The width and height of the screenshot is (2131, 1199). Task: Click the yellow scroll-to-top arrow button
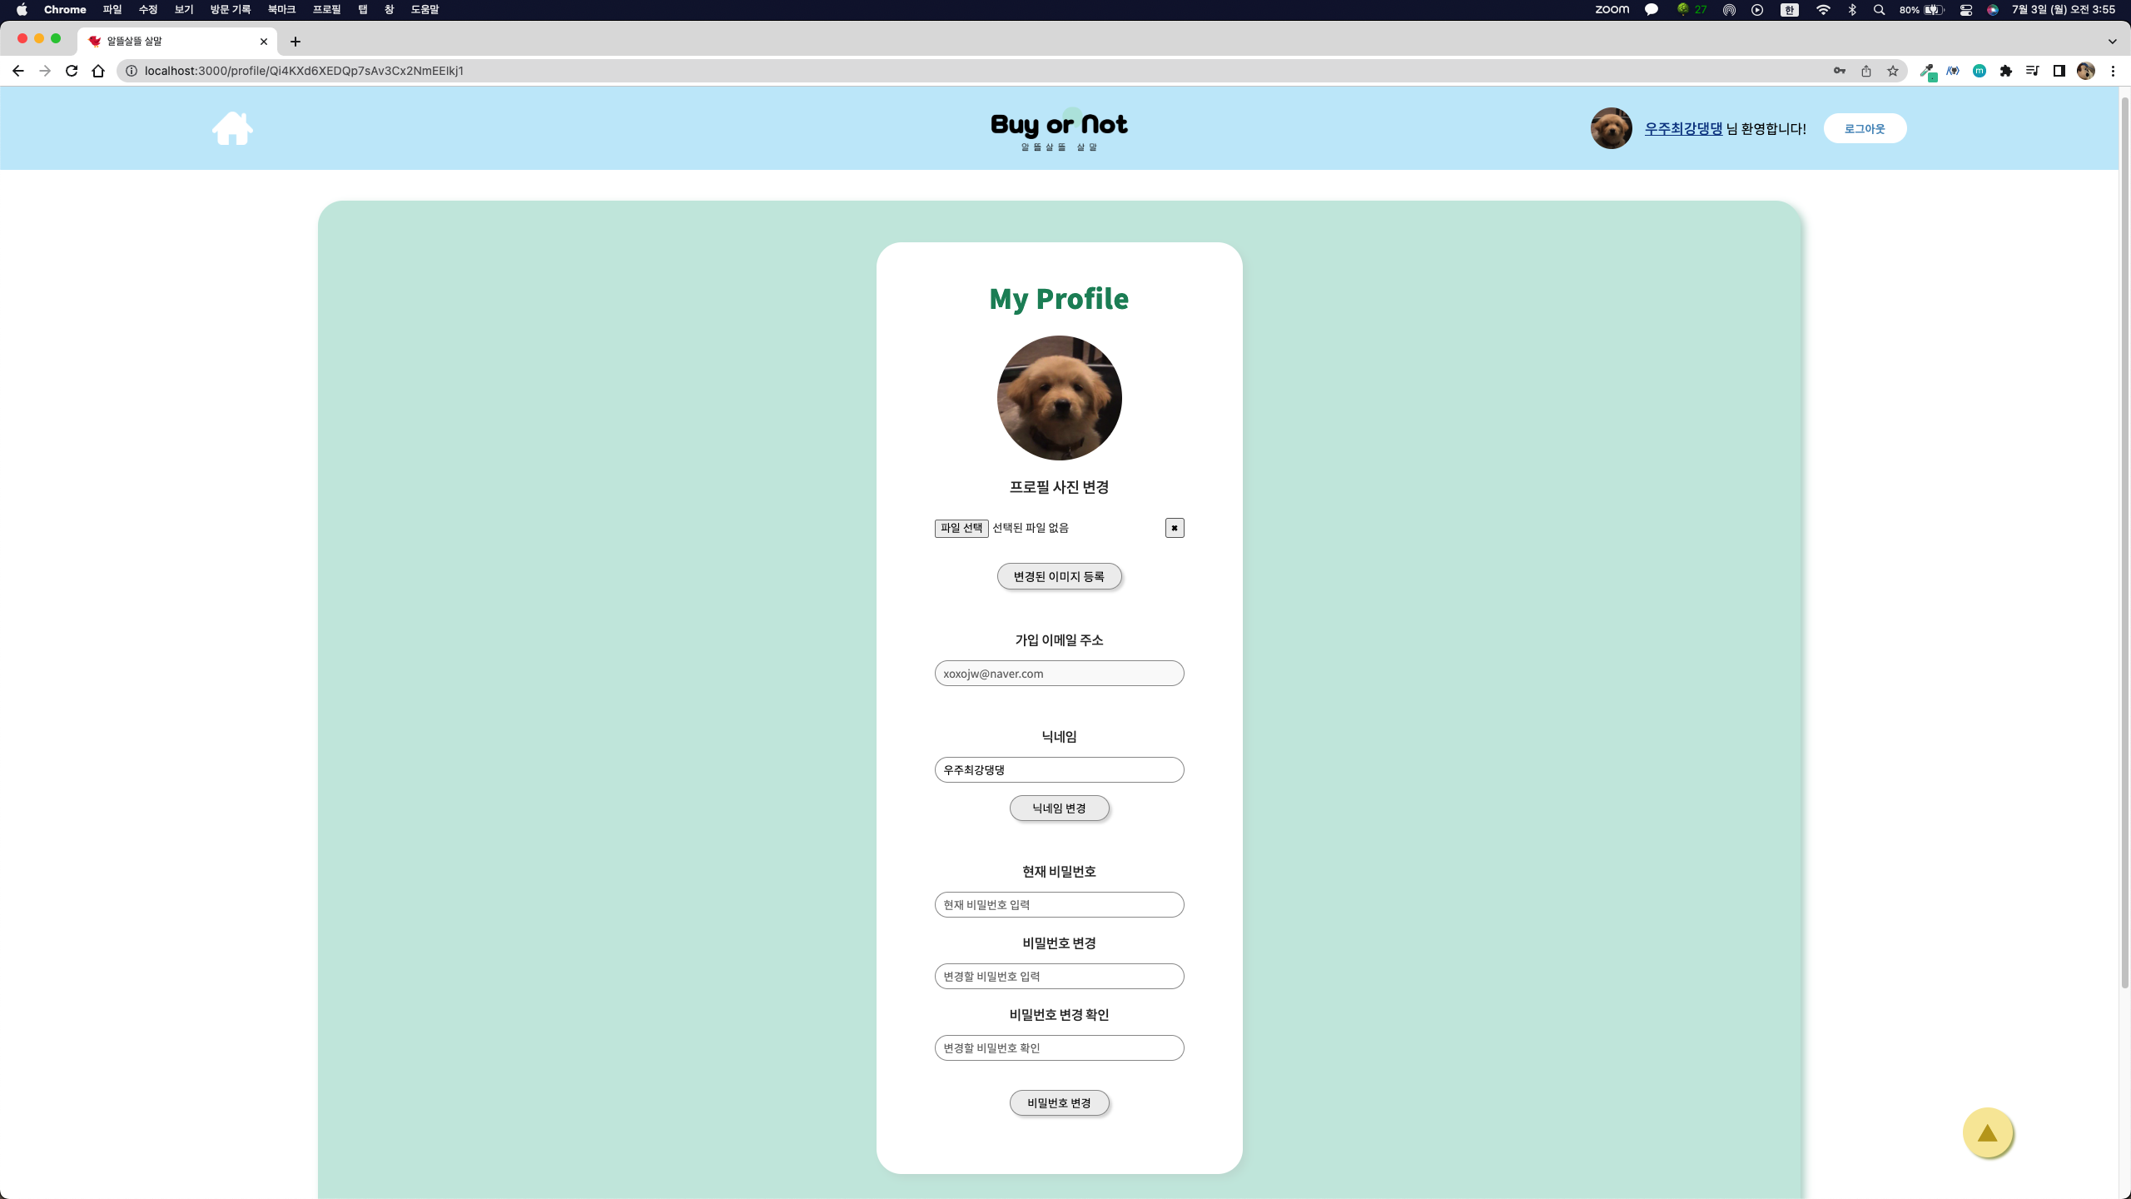[1988, 1132]
